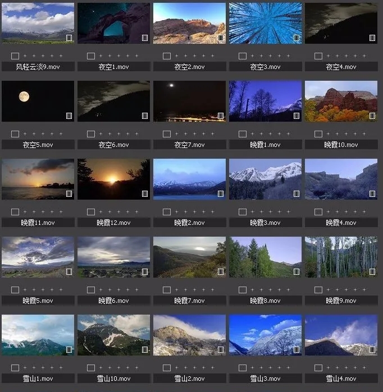
Task: Tick the checkbox for 晚霞1.mov
Action: pyautogui.click(x=243, y=134)
